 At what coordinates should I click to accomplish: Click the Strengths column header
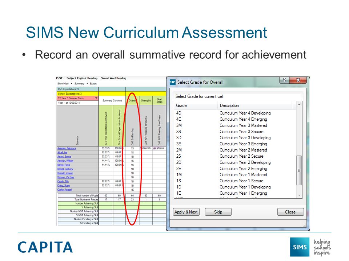point(146,100)
